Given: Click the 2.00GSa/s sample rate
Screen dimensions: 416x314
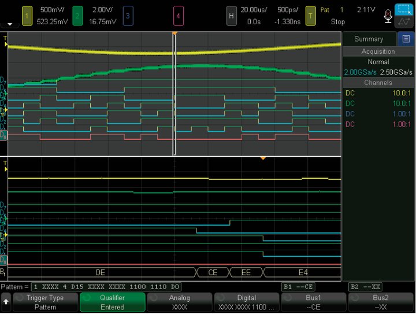Looking at the screenshot, I should click(x=360, y=72).
